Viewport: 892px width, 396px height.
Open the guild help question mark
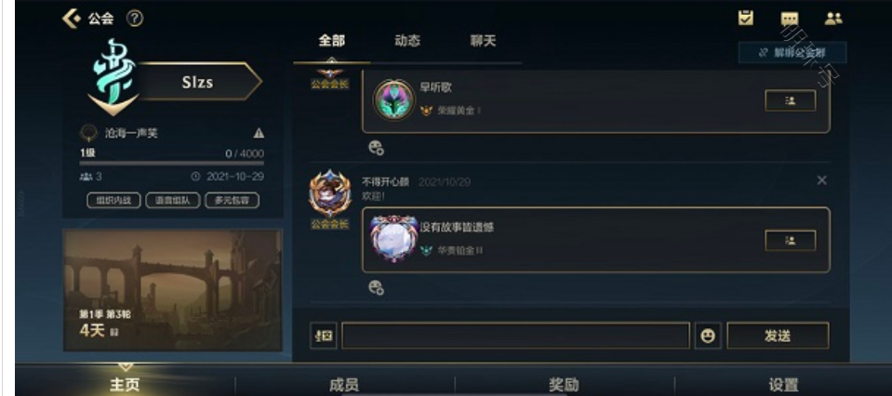(x=135, y=19)
